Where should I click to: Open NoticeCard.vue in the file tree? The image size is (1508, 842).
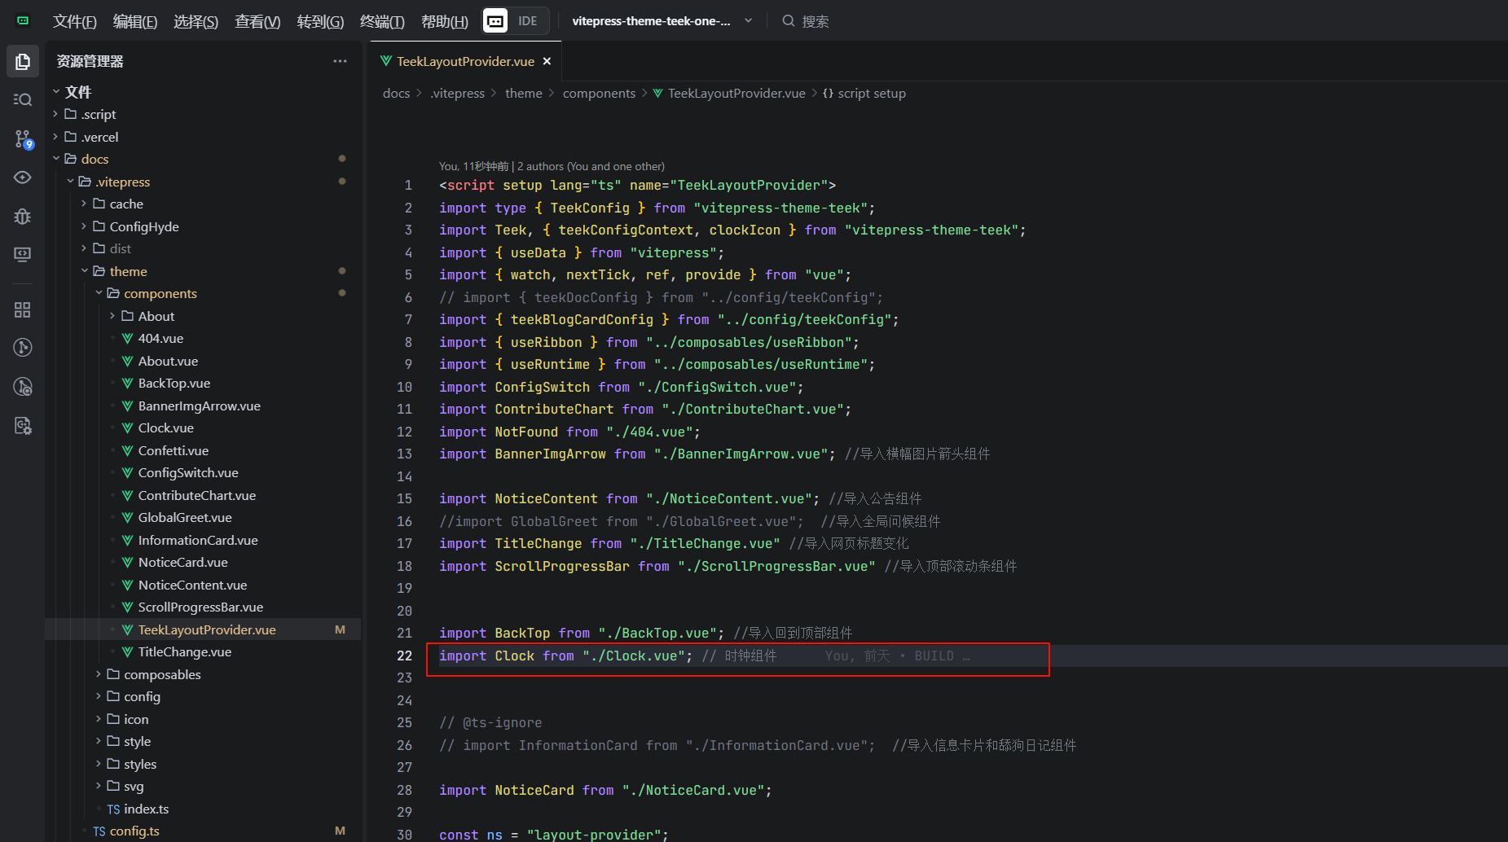pos(183,562)
